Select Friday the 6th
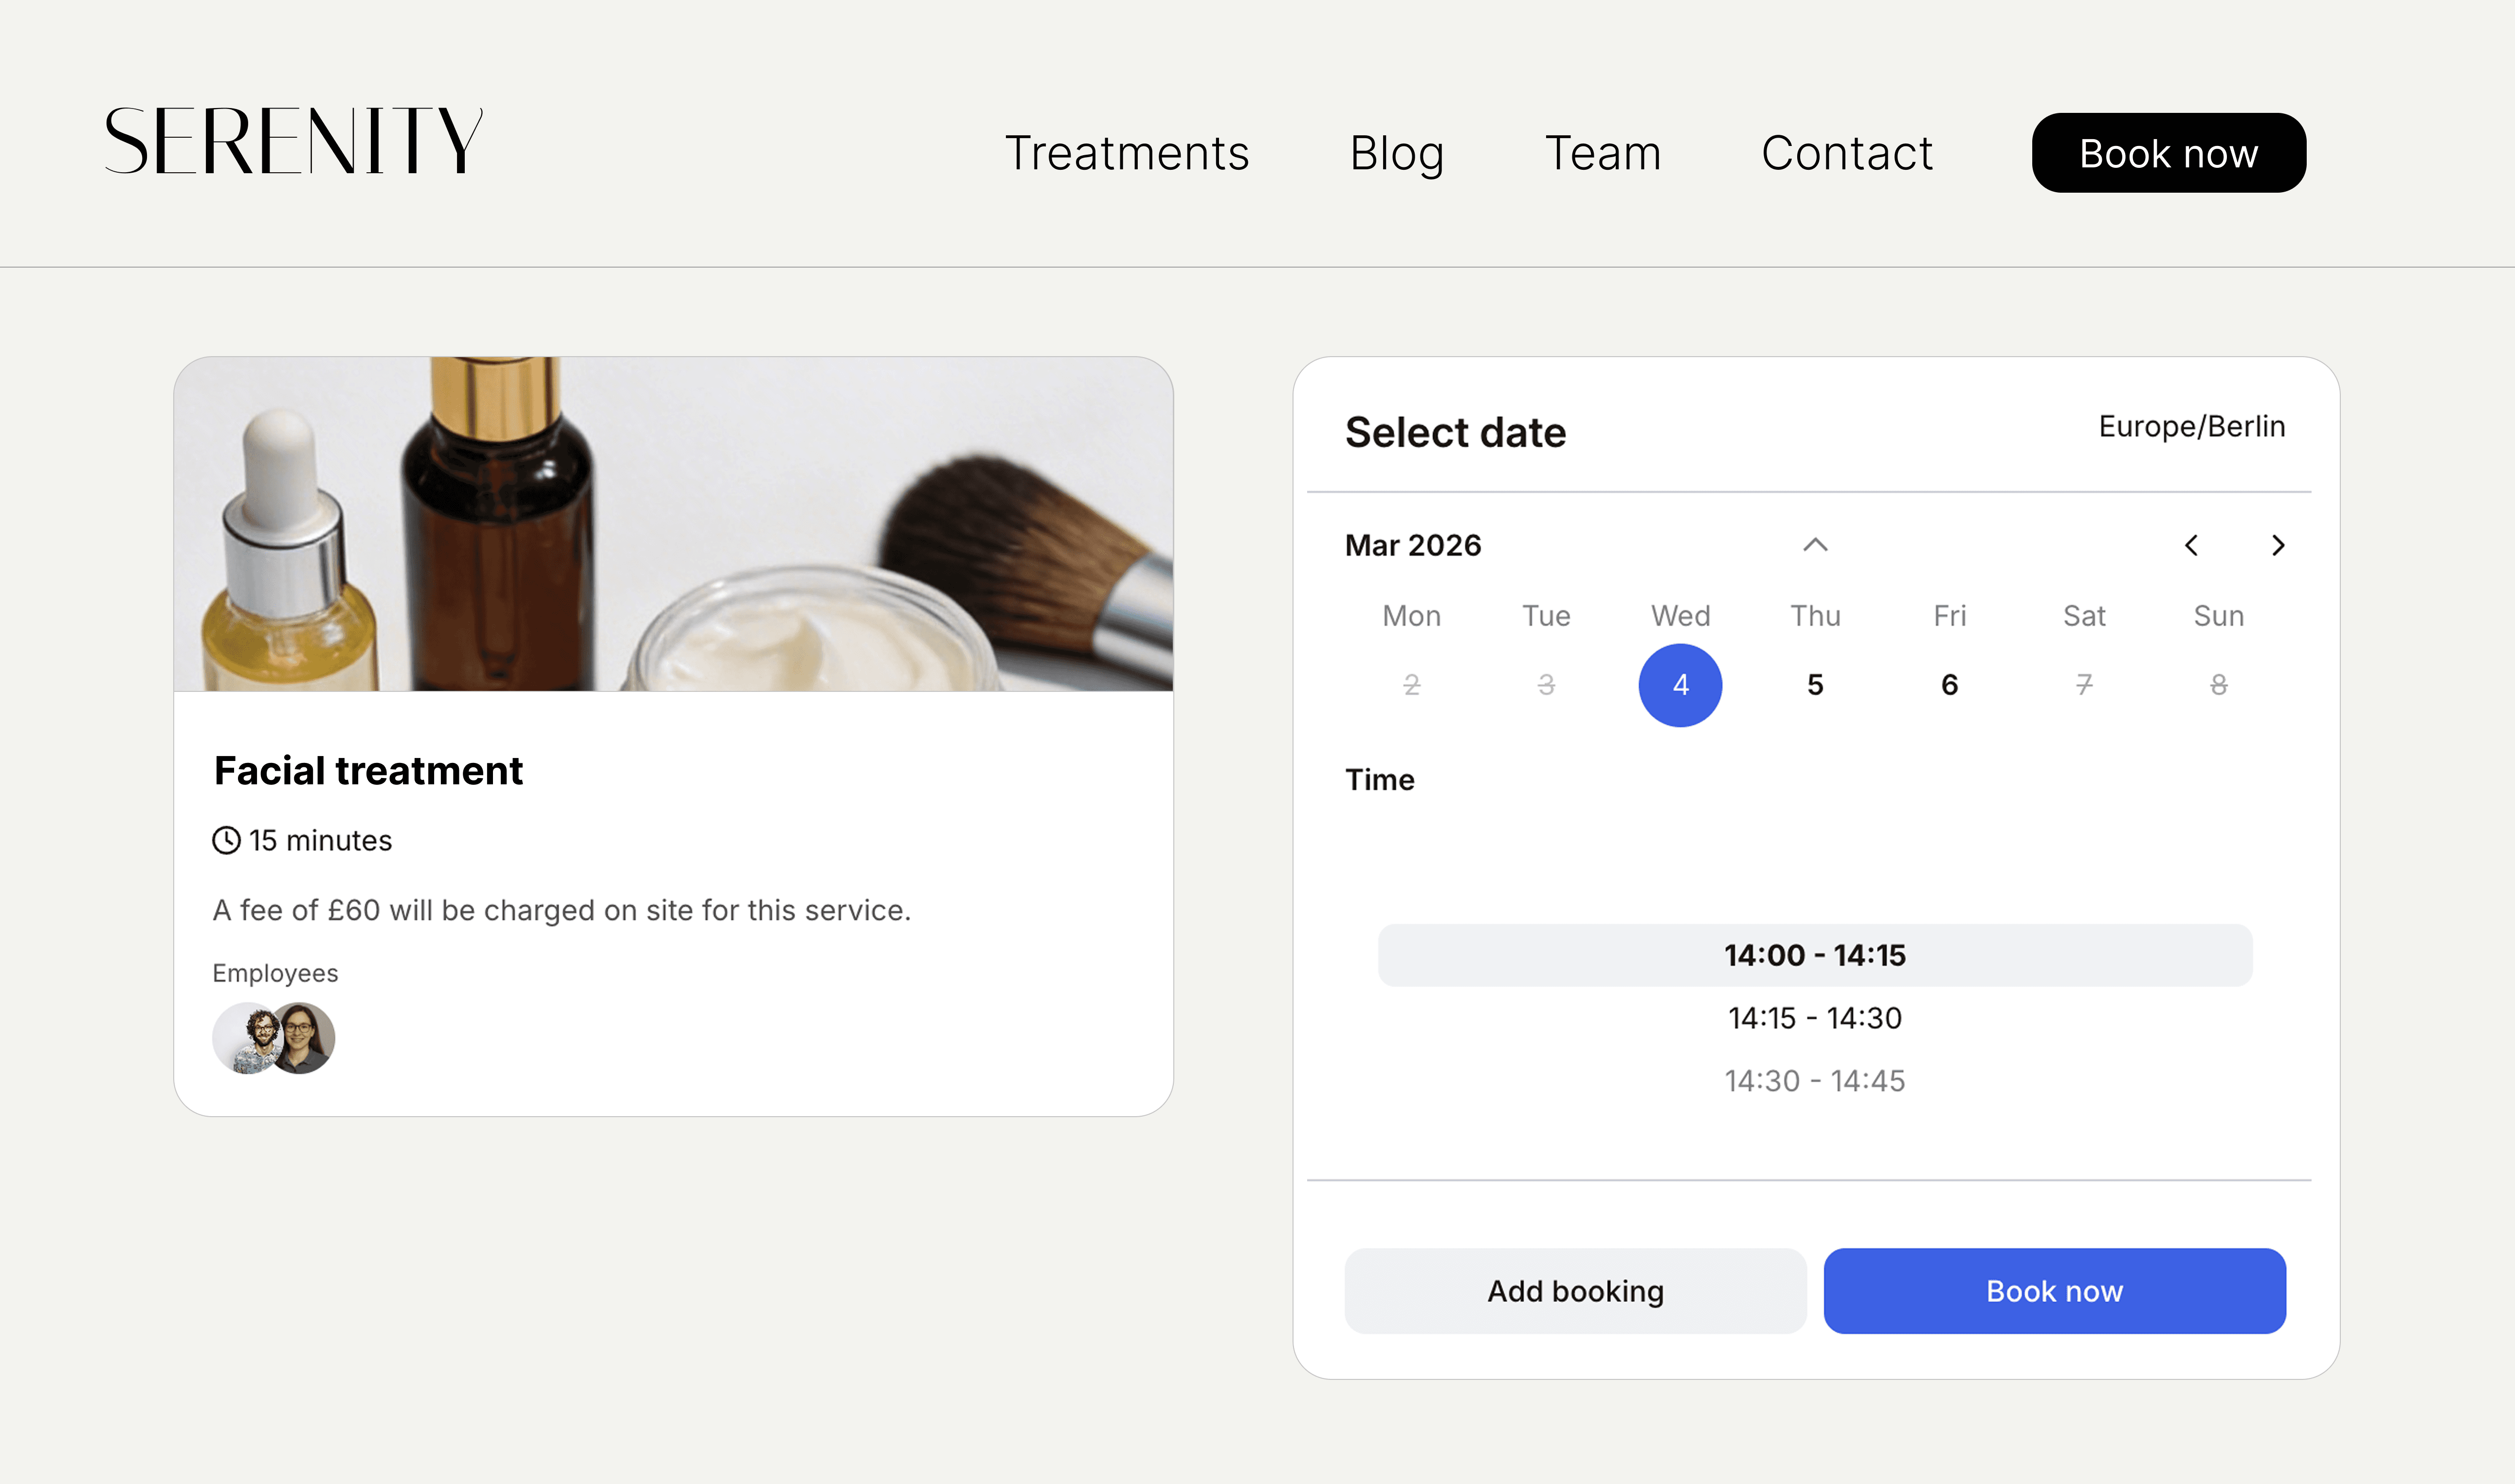This screenshot has width=2515, height=1484. pos(1948,684)
